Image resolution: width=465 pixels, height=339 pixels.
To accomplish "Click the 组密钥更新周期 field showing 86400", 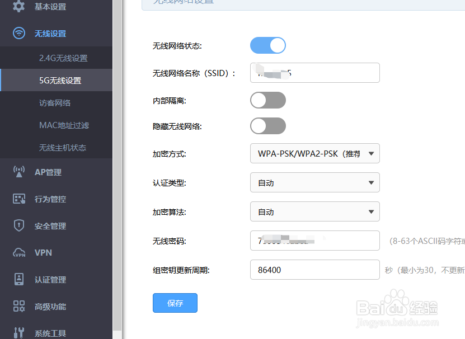I will pos(315,270).
